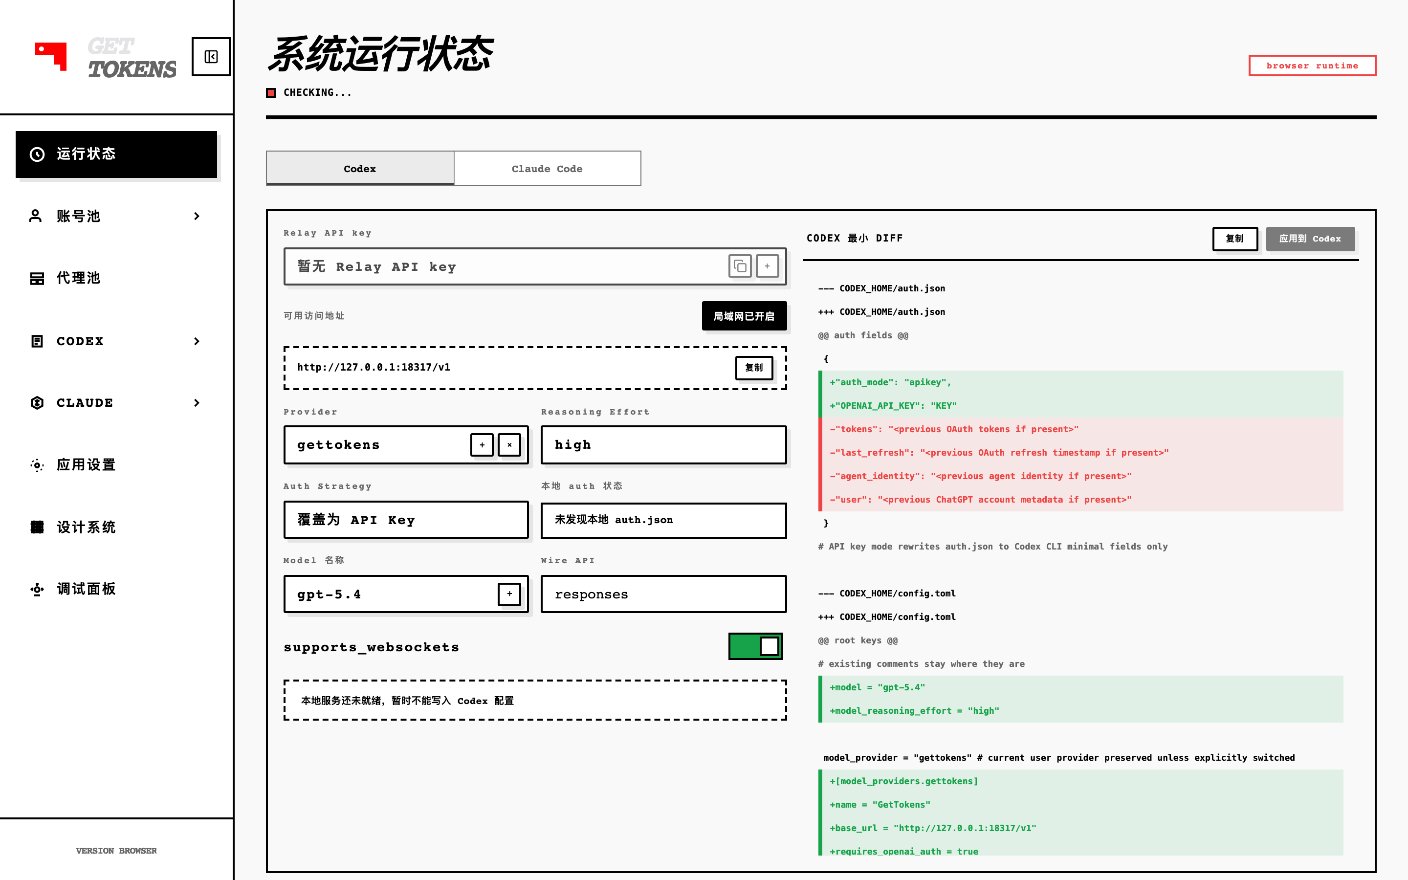The image size is (1408, 880).
Task: Copy the Relay API key with copy icon
Action: pos(740,266)
